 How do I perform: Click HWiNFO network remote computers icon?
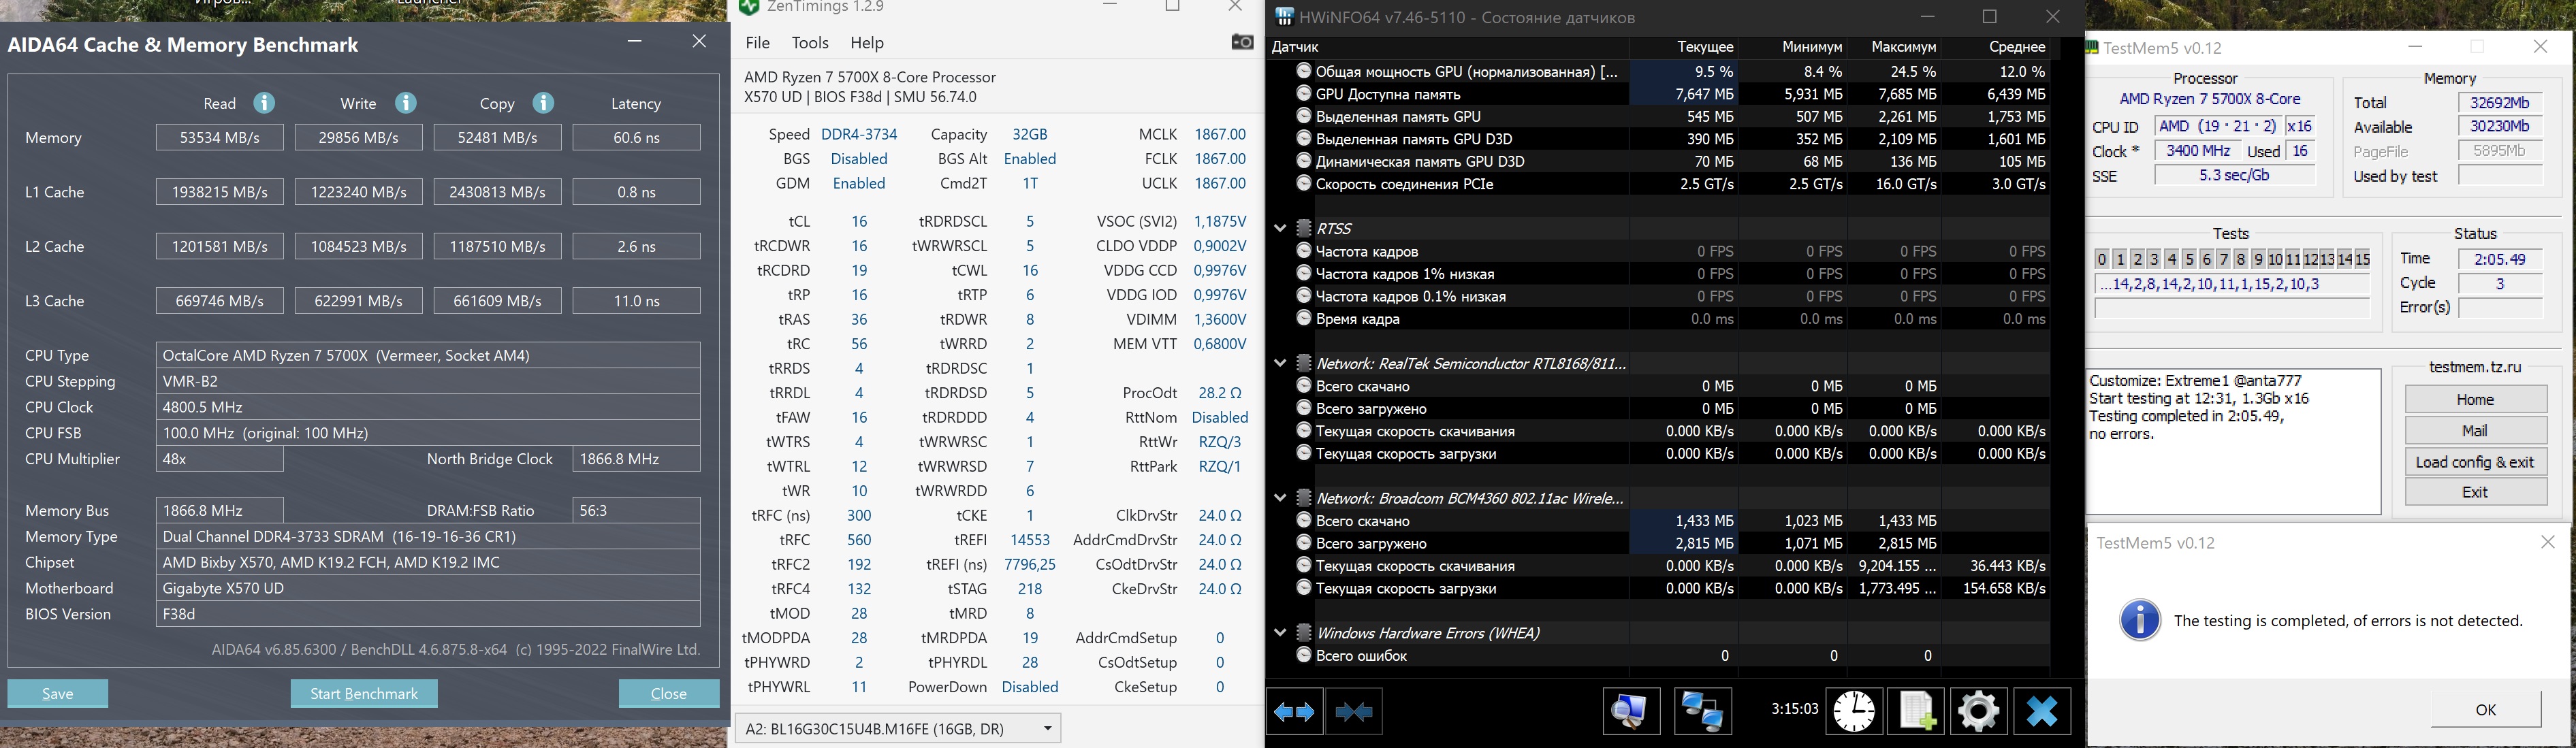pos(1702,712)
